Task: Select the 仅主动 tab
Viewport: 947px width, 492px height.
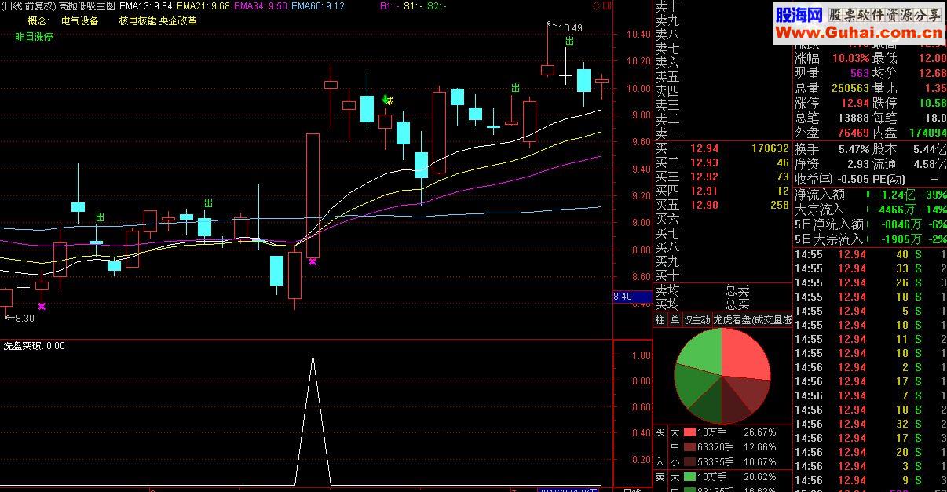Action: click(x=697, y=320)
